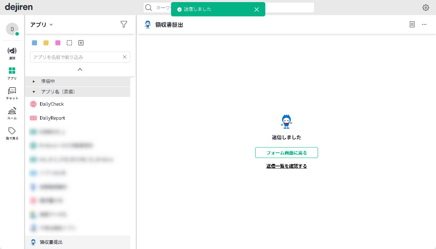Screen dimensions: 436x249
Task: Select the アプリ tab in sidebar
Action: [12, 73]
